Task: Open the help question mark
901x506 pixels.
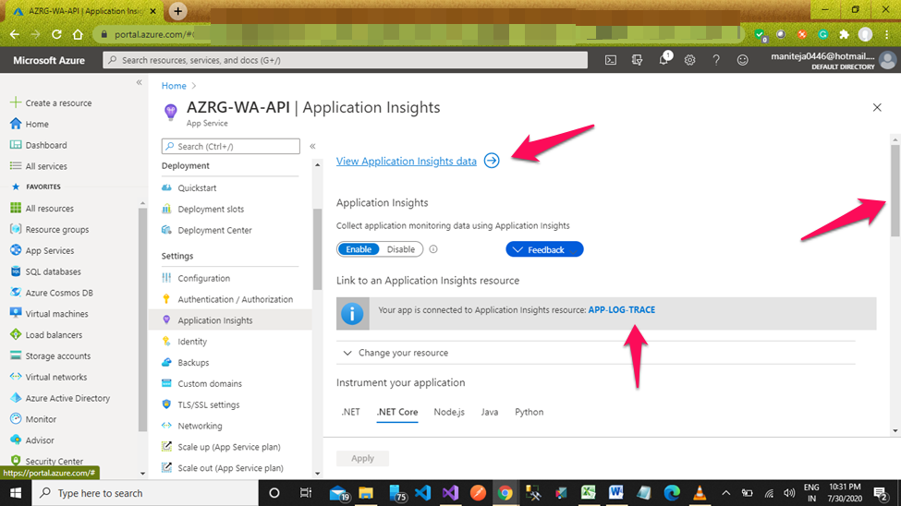Action: (716, 60)
